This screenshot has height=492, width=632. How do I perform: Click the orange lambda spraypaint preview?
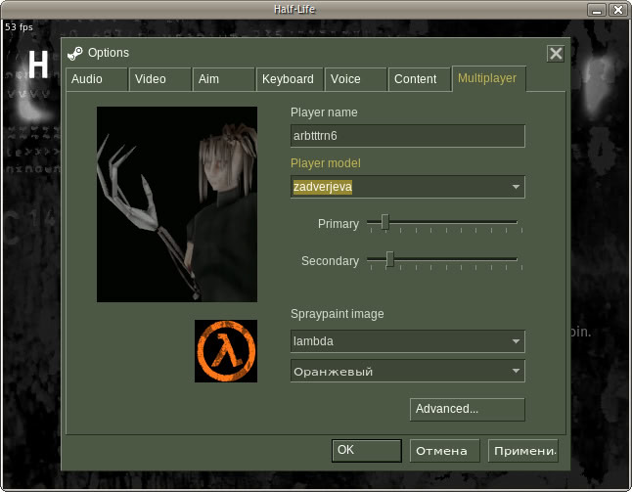(x=226, y=351)
